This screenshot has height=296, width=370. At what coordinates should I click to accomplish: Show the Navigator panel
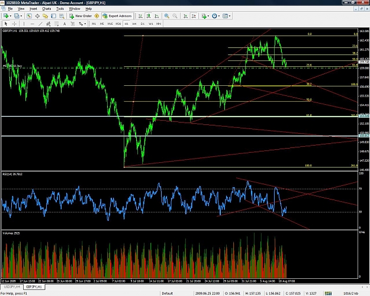46,16
